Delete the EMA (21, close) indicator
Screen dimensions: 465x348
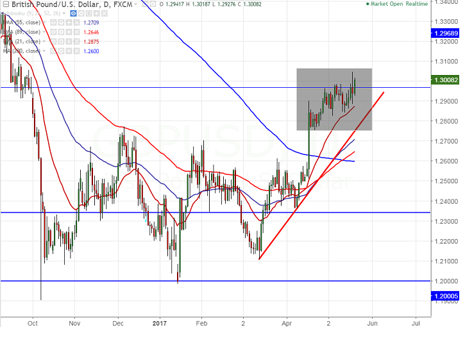click(76, 42)
